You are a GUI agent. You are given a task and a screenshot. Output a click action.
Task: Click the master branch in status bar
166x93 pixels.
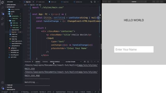(5, 92)
